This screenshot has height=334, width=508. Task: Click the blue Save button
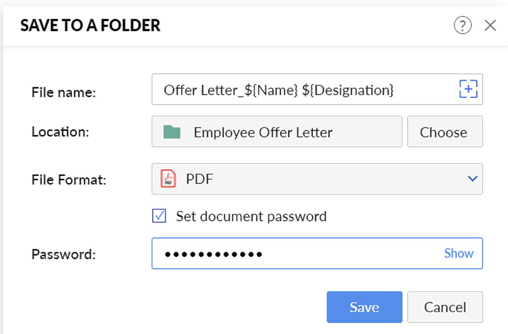(365, 307)
